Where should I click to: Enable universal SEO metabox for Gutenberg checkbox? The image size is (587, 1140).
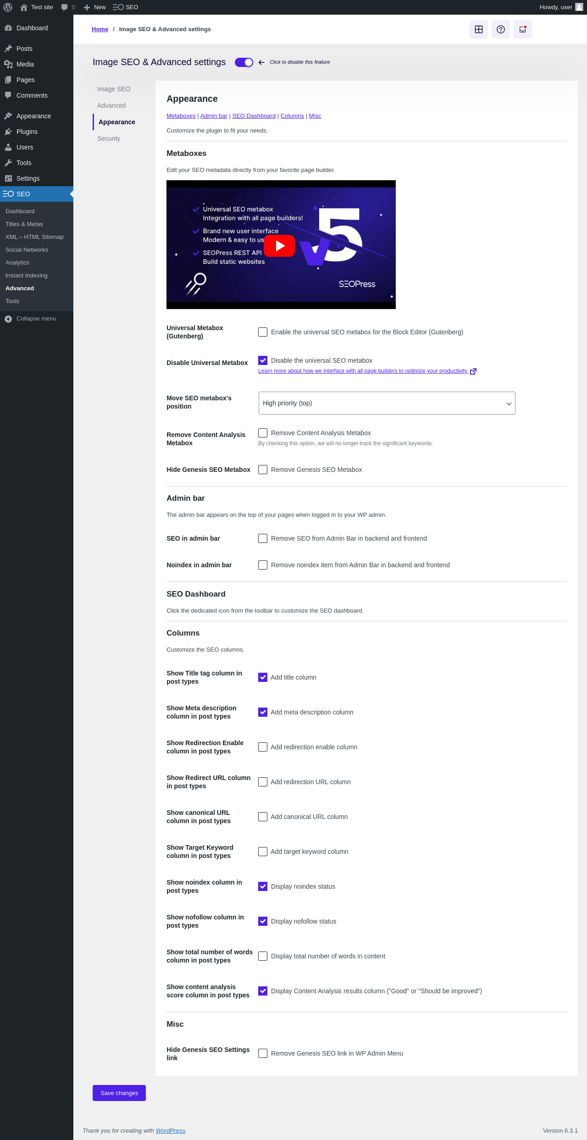263,332
